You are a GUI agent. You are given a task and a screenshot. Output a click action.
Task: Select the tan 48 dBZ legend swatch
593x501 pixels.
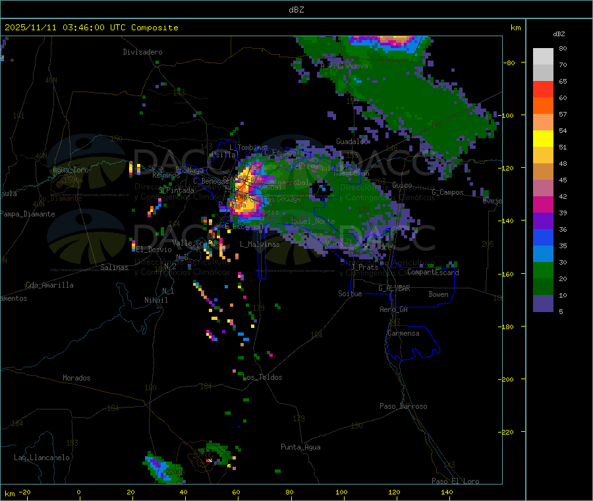543,172
